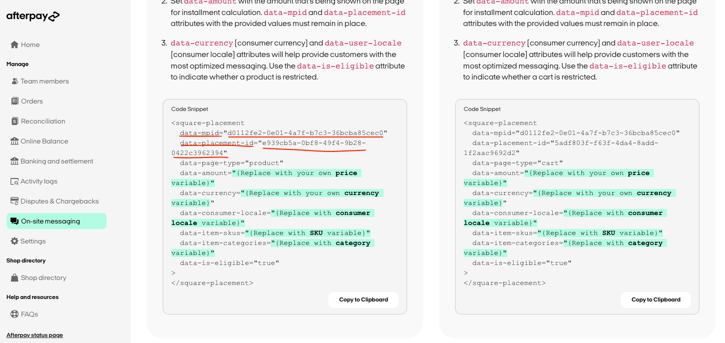This screenshot has height=343, width=725.
Task: Click the consumer locale placeholder in product snippet
Action: (273, 218)
